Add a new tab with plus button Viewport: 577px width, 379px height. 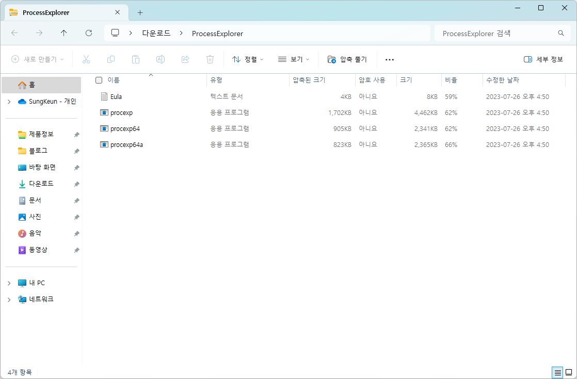(140, 12)
